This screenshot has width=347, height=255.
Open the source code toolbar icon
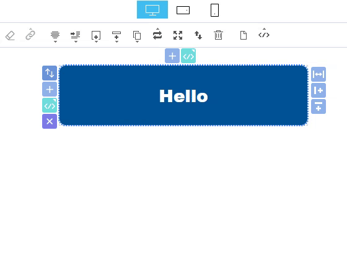click(x=264, y=34)
